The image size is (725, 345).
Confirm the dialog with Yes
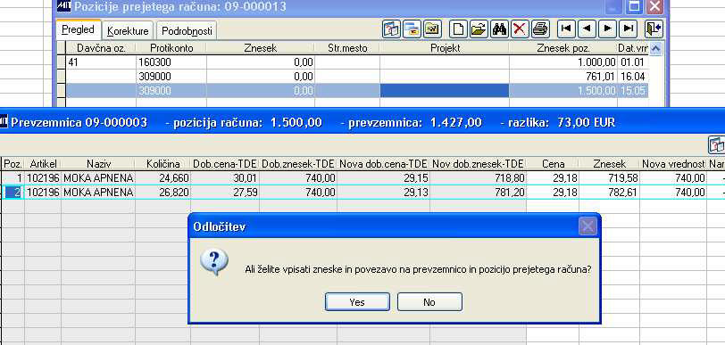357,302
